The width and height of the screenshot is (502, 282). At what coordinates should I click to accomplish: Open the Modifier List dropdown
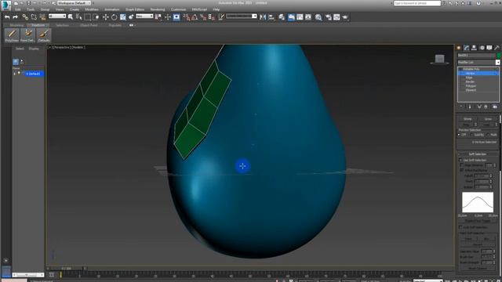point(478,63)
